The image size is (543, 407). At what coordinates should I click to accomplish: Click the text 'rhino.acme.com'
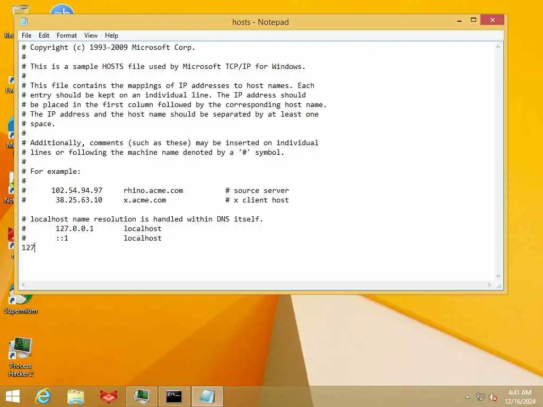click(153, 191)
